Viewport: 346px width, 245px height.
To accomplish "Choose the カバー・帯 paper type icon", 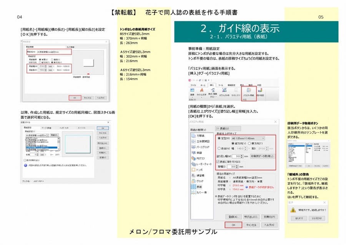I will [x=193, y=192].
